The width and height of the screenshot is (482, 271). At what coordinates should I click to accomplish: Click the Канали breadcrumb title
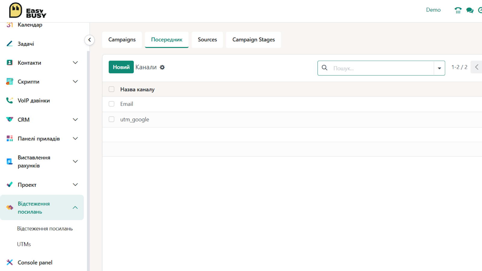[146, 67]
